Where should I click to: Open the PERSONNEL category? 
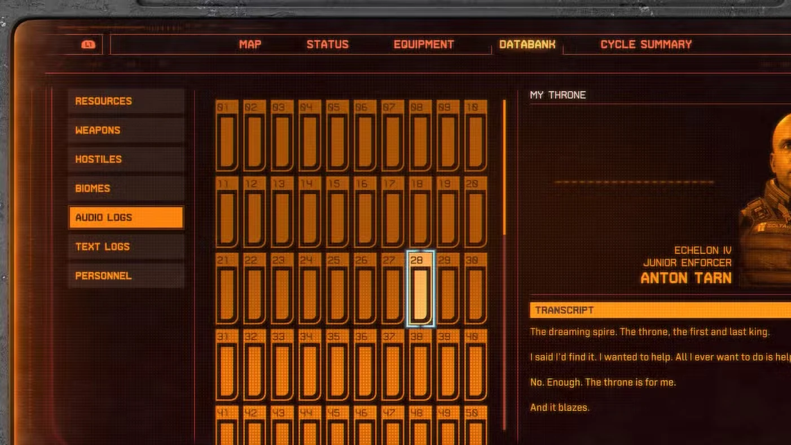pos(126,276)
